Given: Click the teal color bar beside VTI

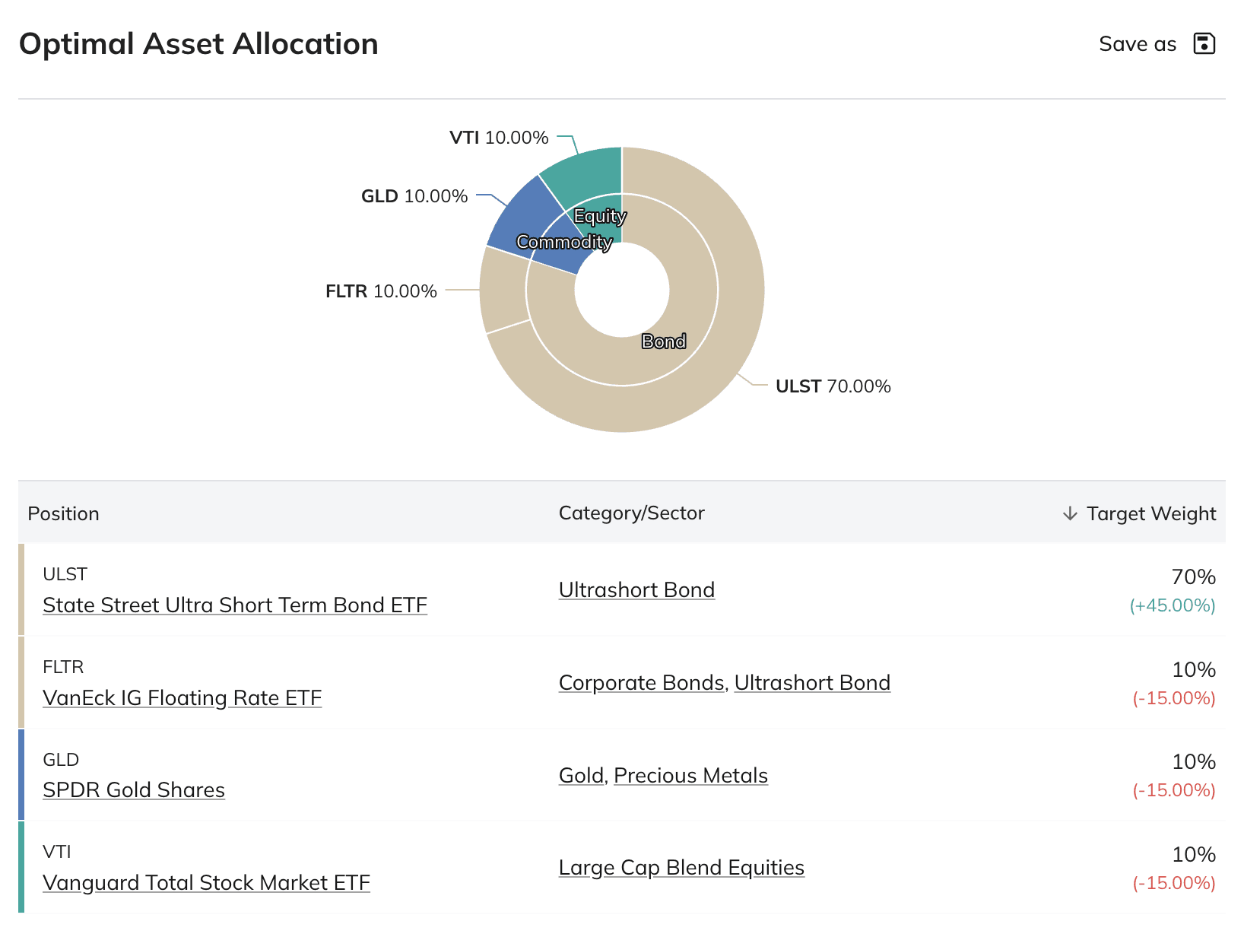Looking at the screenshot, I should [x=21, y=867].
